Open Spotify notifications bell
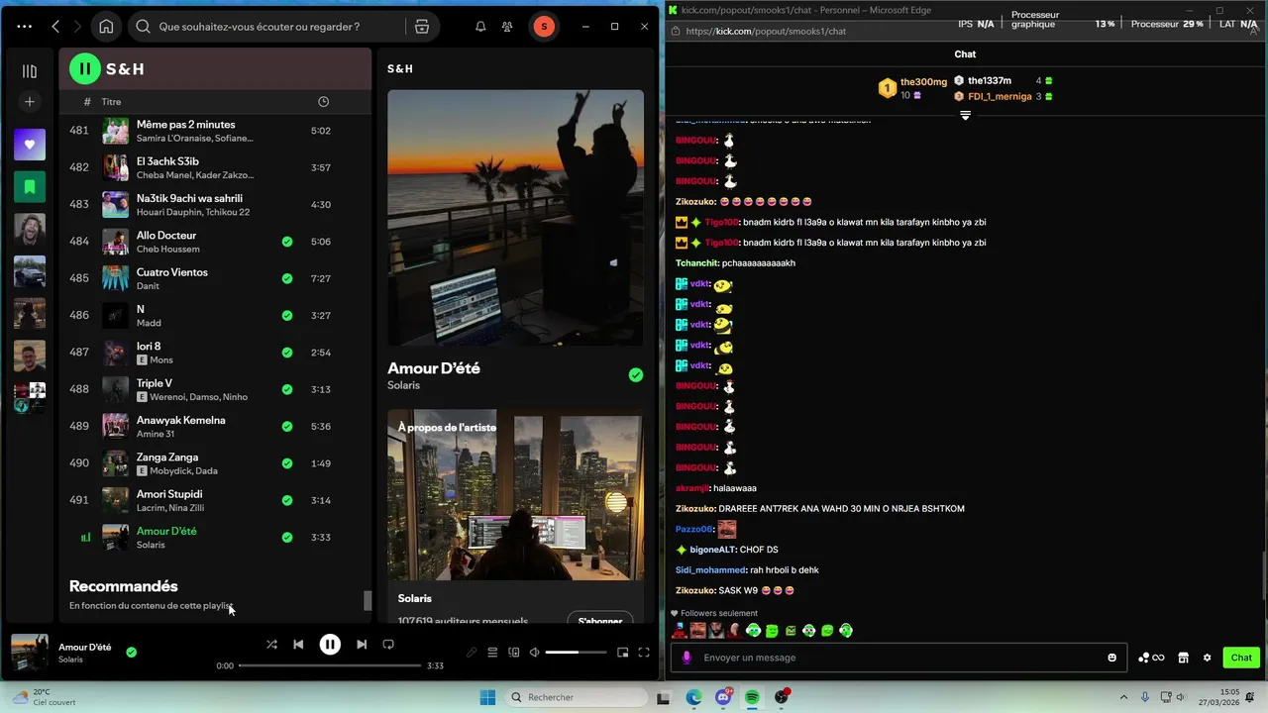This screenshot has height=713, width=1268. [480, 27]
